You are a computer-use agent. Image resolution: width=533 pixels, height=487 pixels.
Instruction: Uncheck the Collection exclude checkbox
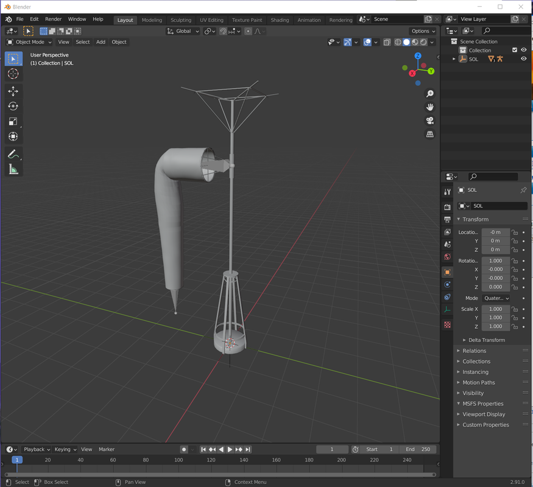tap(515, 51)
